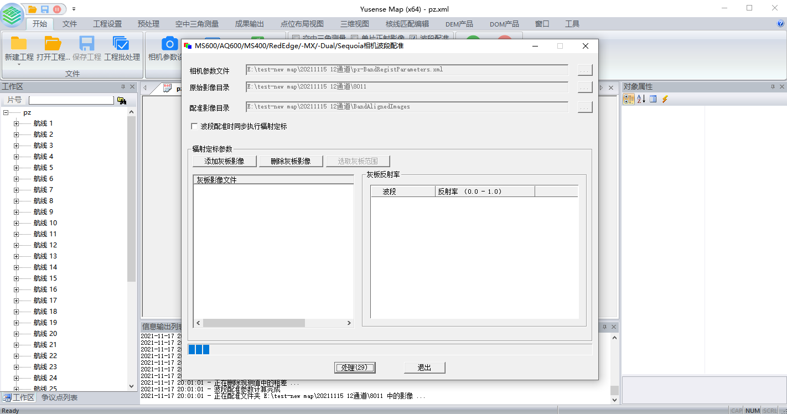
Task: Click the 保存工程 save project icon
Action: coord(87,44)
